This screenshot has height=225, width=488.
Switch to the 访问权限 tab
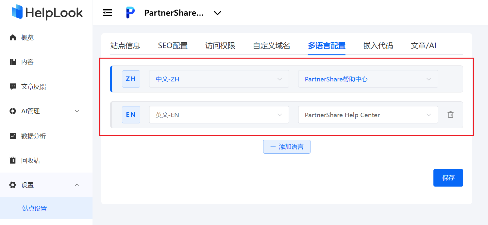pyautogui.click(x=220, y=46)
